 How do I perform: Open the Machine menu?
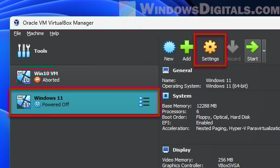click(35, 33)
